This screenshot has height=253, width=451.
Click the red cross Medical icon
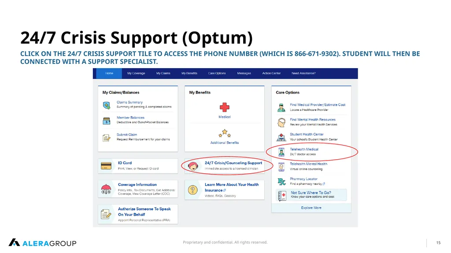(x=225, y=107)
